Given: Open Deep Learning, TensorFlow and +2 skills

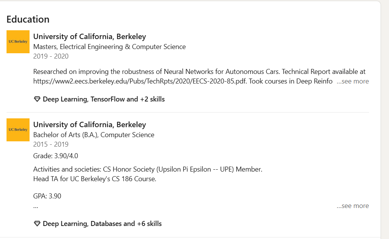Looking at the screenshot, I should (104, 99).
